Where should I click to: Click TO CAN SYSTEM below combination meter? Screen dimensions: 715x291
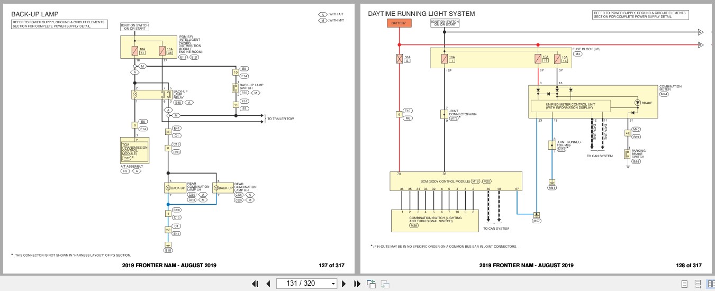pos(600,156)
